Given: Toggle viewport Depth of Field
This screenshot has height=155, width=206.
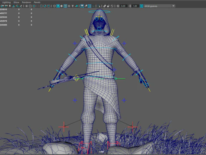Looking at the screenshot, I should [93, 6].
